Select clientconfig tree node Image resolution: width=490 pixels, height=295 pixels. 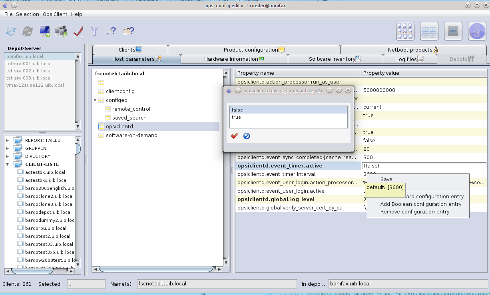120,92
